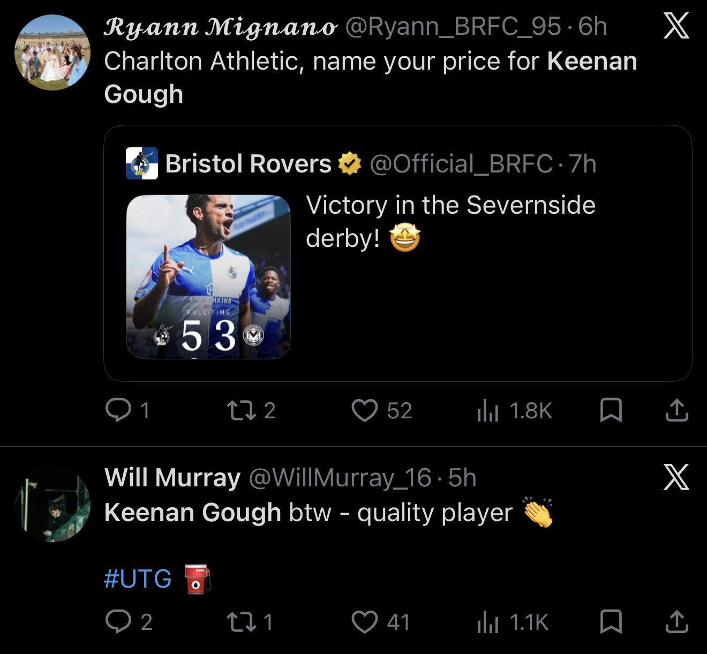The height and width of the screenshot is (654, 707).
Task: View analytics showing 1.8K views
Action: (514, 411)
